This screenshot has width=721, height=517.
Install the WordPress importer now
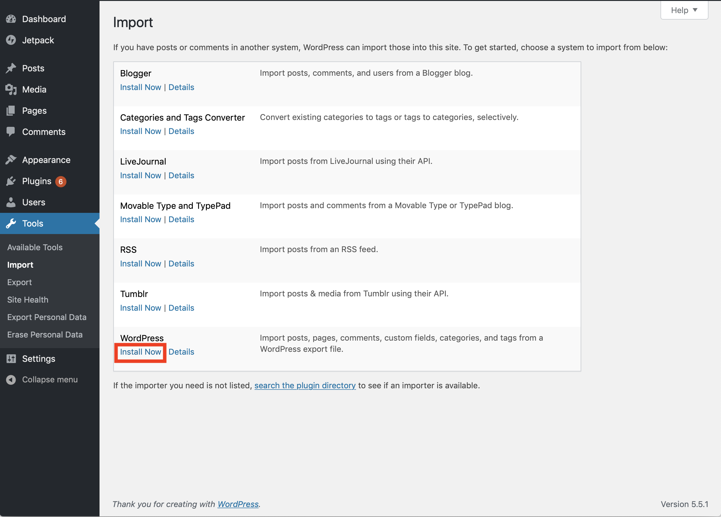140,352
